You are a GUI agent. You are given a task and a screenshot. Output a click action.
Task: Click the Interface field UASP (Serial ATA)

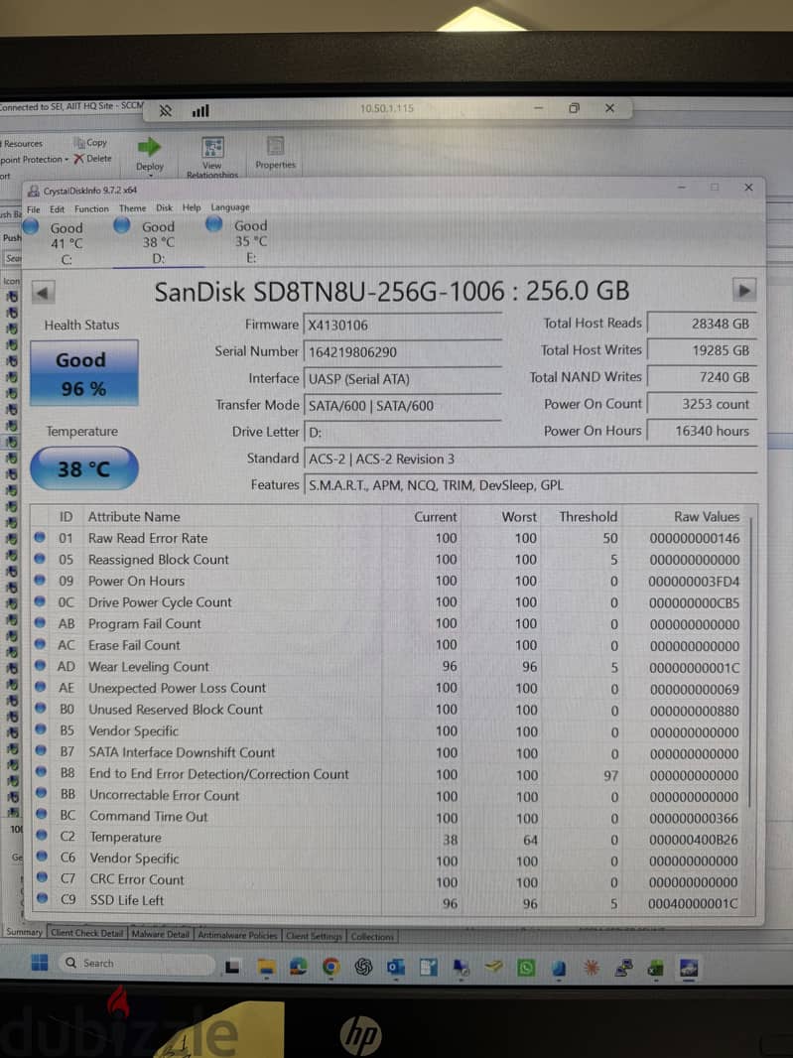[x=403, y=379]
